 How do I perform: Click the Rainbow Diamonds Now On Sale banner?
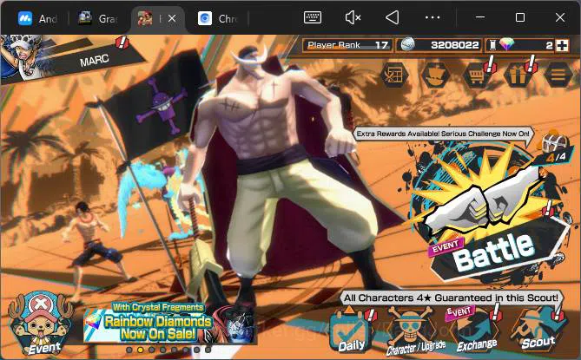pyautogui.click(x=168, y=324)
